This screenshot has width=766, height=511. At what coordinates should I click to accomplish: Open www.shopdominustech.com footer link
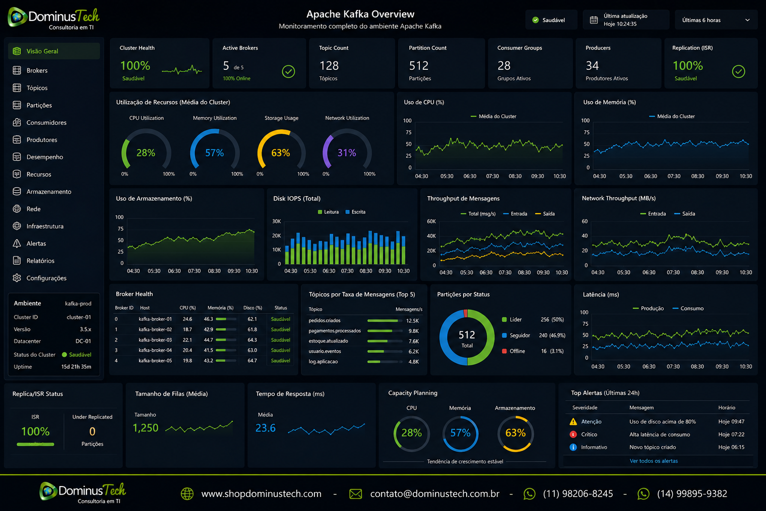pos(261,494)
